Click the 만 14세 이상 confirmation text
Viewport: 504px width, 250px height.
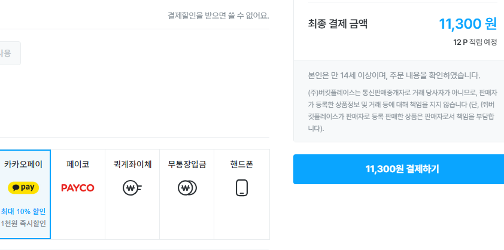point(394,75)
